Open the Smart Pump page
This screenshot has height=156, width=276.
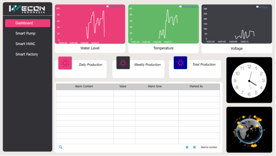tap(25, 33)
